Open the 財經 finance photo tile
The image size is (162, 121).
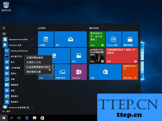pos(97,55)
